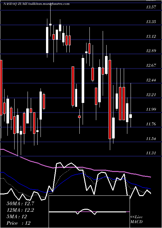Click the 12.67 price axis label
The width and height of the screenshot is (162, 228).
(151, 65)
